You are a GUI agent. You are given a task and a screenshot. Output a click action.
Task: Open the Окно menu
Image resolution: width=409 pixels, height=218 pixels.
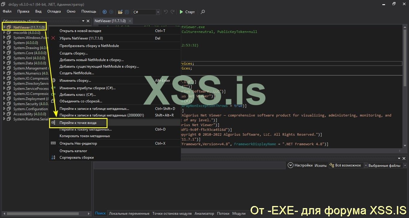click(x=71, y=11)
